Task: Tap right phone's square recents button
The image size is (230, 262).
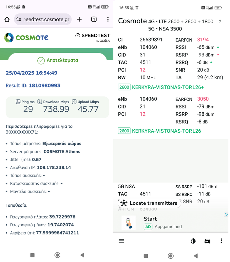Action: tap(146, 256)
